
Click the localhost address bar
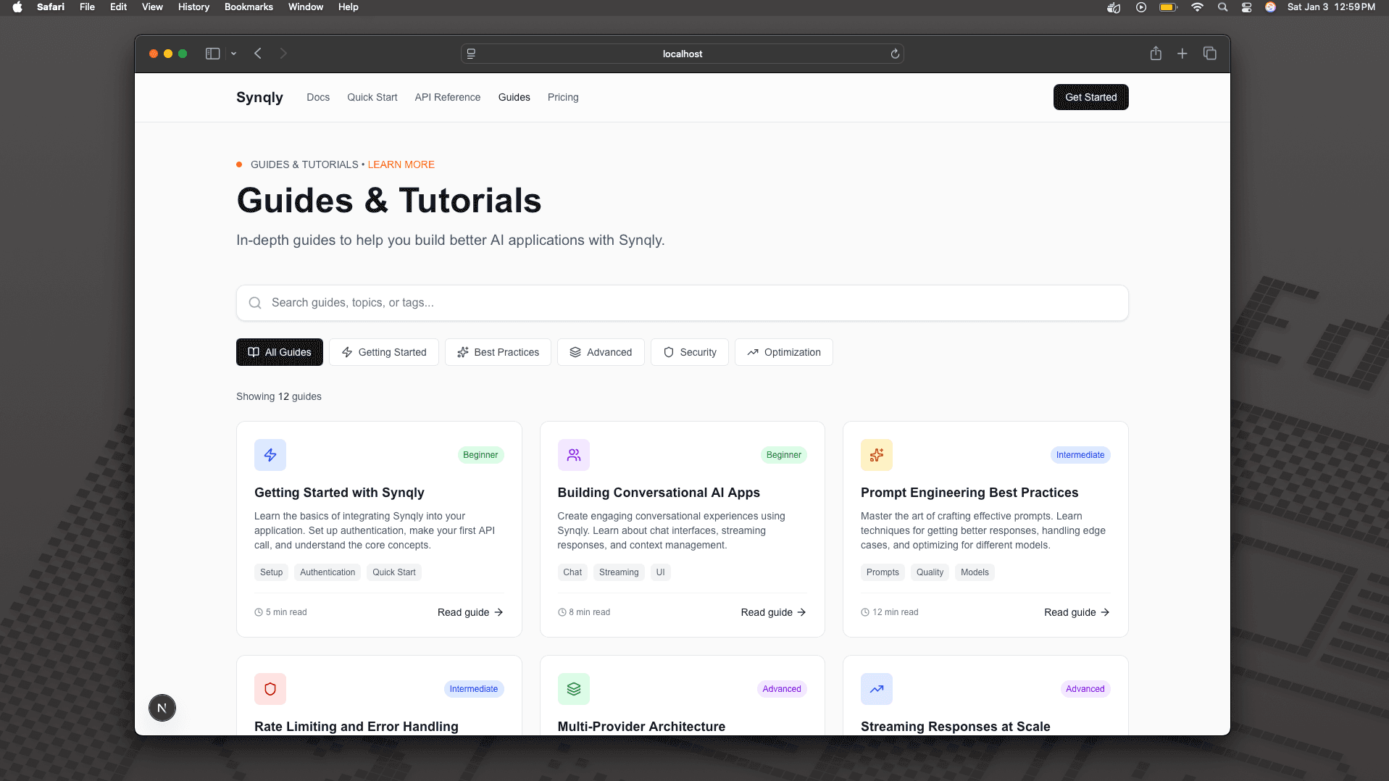click(683, 54)
